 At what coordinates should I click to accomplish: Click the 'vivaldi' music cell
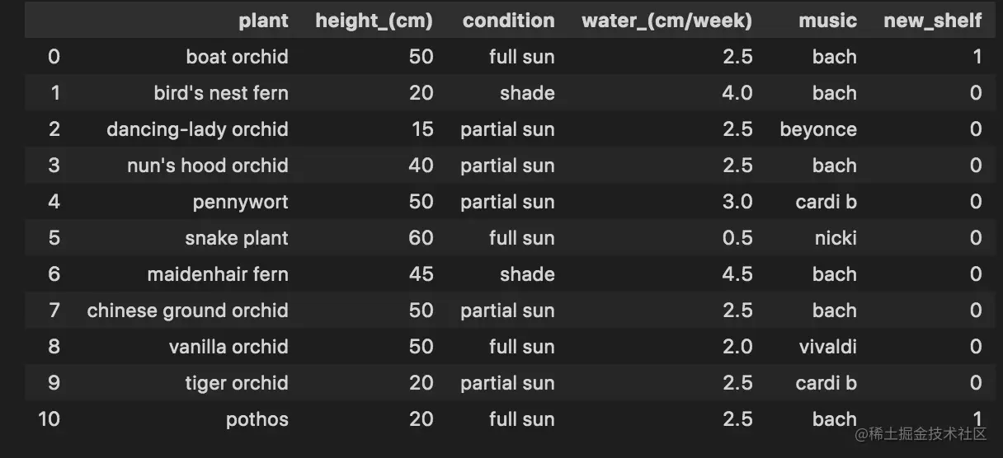tap(827, 347)
